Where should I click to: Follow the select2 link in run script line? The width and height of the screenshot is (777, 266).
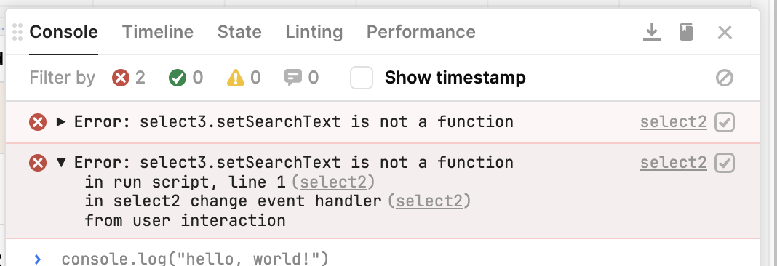333,182
